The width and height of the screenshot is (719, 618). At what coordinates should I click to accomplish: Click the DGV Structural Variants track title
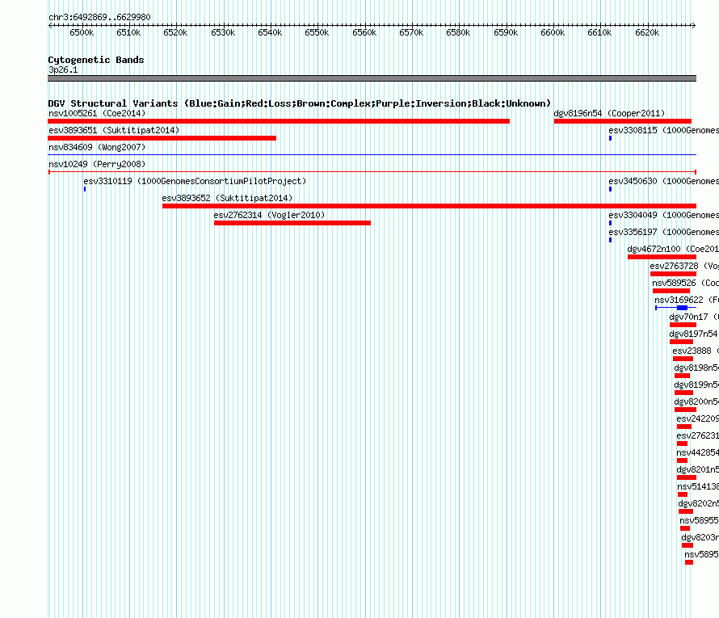click(x=300, y=103)
